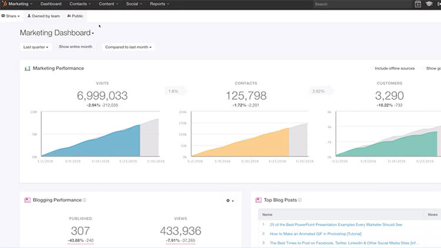Open the Content menu
The image size is (441, 248).
coord(108,4)
